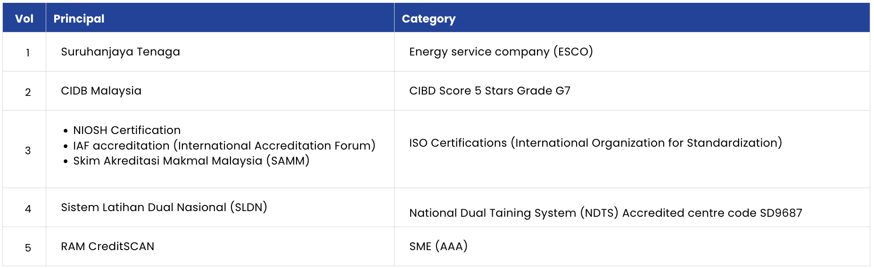Click row number 5 in Vol column
Viewport: 874px width, 268px height.
(28, 248)
